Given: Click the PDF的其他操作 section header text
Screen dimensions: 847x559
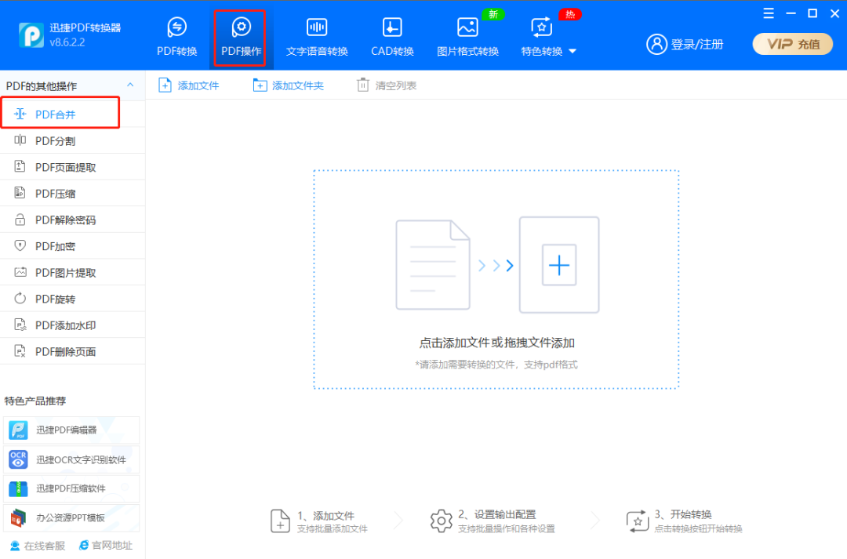Looking at the screenshot, I should (x=42, y=86).
